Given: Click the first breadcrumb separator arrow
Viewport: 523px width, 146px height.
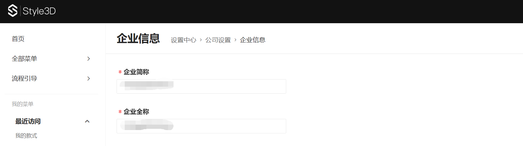Looking at the screenshot, I should pyautogui.click(x=201, y=40).
